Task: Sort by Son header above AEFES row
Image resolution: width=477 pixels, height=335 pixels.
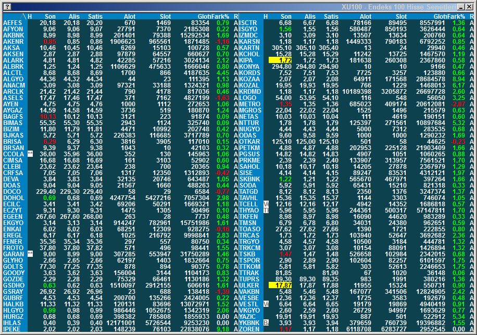Action: click(50, 17)
